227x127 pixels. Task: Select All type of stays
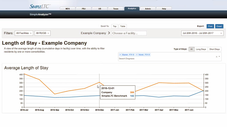(191, 49)
